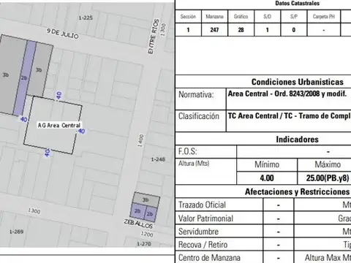This screenshot has height=263, width=351.
Task: Click the 'AG Area Central' map label
Action: (59, 126)
